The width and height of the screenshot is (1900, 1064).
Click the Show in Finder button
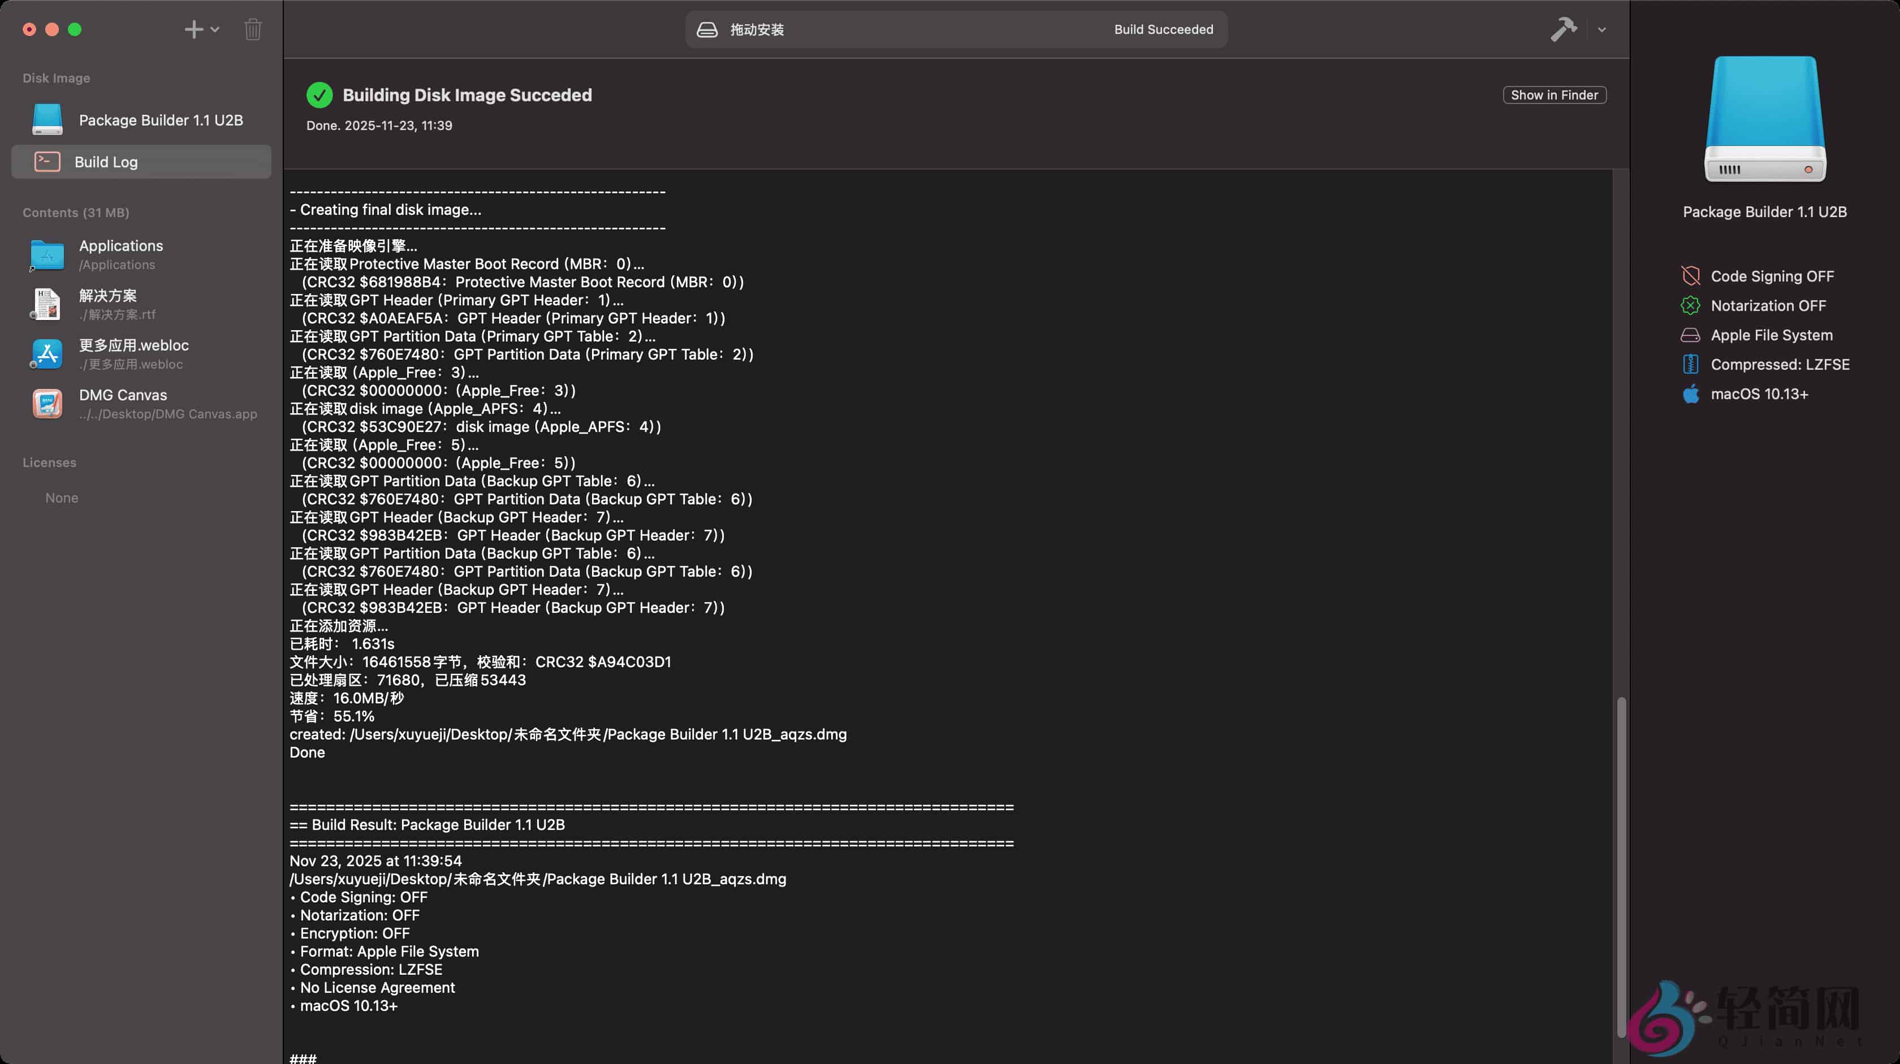pyautogui.click(x=1554, y=94)
